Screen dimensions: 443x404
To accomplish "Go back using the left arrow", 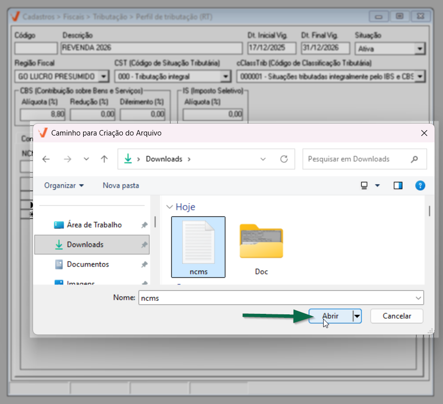I will (46, 159).
